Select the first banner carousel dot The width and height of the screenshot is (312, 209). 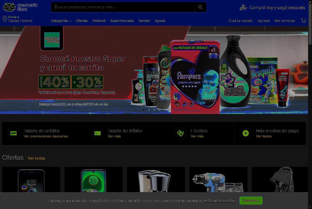(x=144, y=110)
